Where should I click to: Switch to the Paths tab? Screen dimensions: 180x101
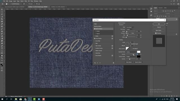[x=165, y=8]
